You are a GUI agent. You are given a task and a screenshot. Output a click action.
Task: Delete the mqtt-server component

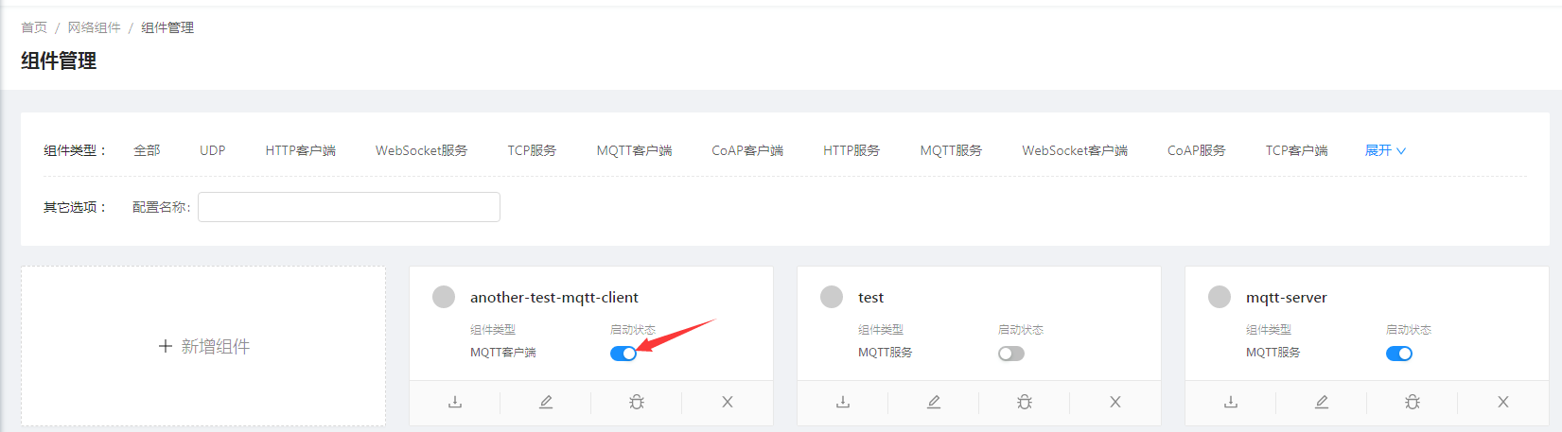coord(1503,402)
